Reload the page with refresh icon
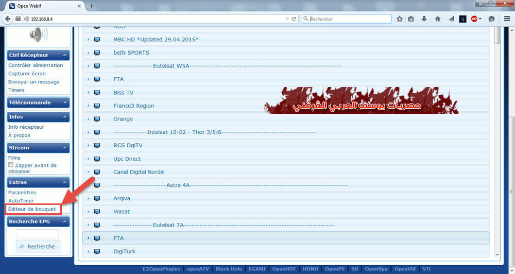The image size is (515, 274). tap(294, 19)
